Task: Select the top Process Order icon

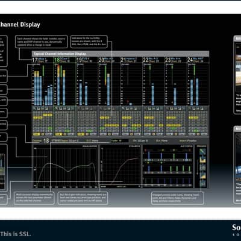Action: pos(202,152)
